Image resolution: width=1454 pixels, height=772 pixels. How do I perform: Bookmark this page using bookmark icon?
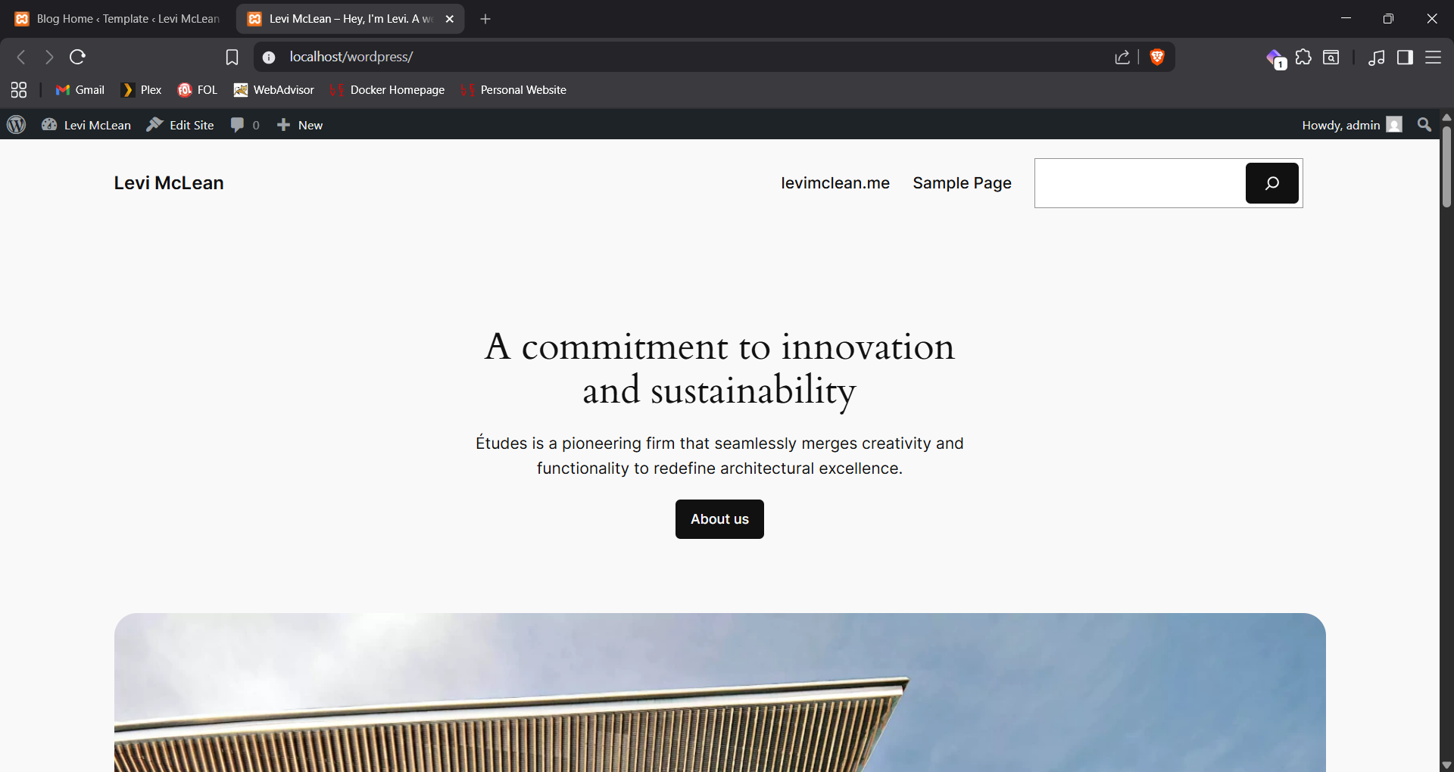pyautogui.click(x=232, y=57)
